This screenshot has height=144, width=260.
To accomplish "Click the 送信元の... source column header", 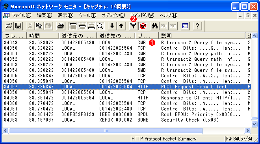I will (x=78, y=36).
